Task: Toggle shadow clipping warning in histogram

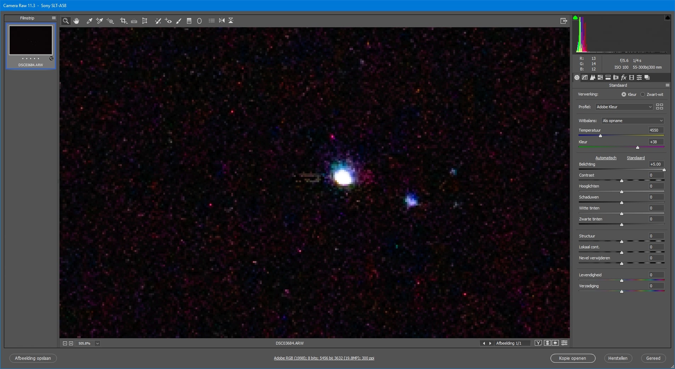Action: click(x=575, y=17)
